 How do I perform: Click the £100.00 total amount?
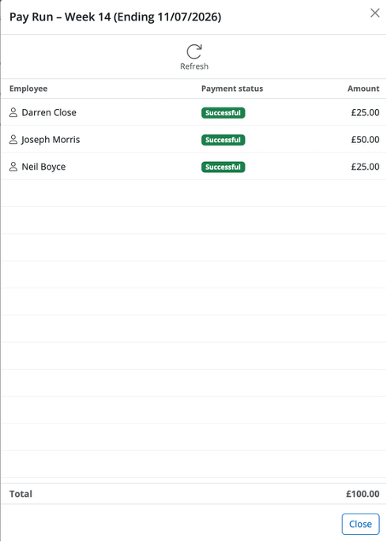363,494
